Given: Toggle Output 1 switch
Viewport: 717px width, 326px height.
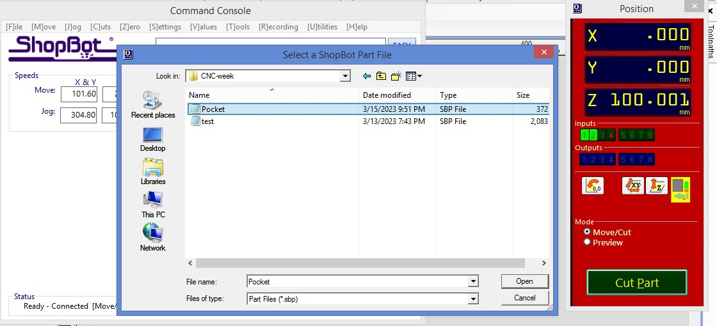Looking at the screenshot, I should click(584, 159).
